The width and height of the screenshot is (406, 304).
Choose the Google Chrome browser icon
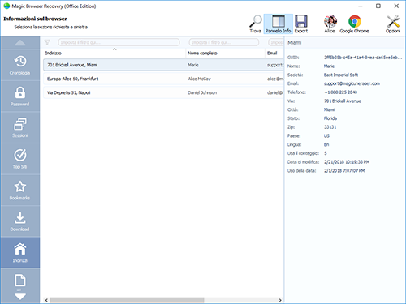tap(354, 24)
